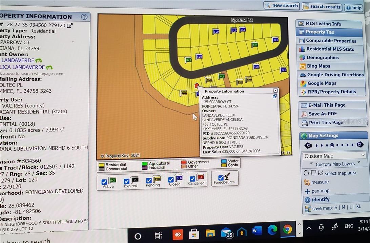The width and height of the screenshot is (370, 243).
Task: Uncheck the Expired listings checkbox
Action: (126, 181)
